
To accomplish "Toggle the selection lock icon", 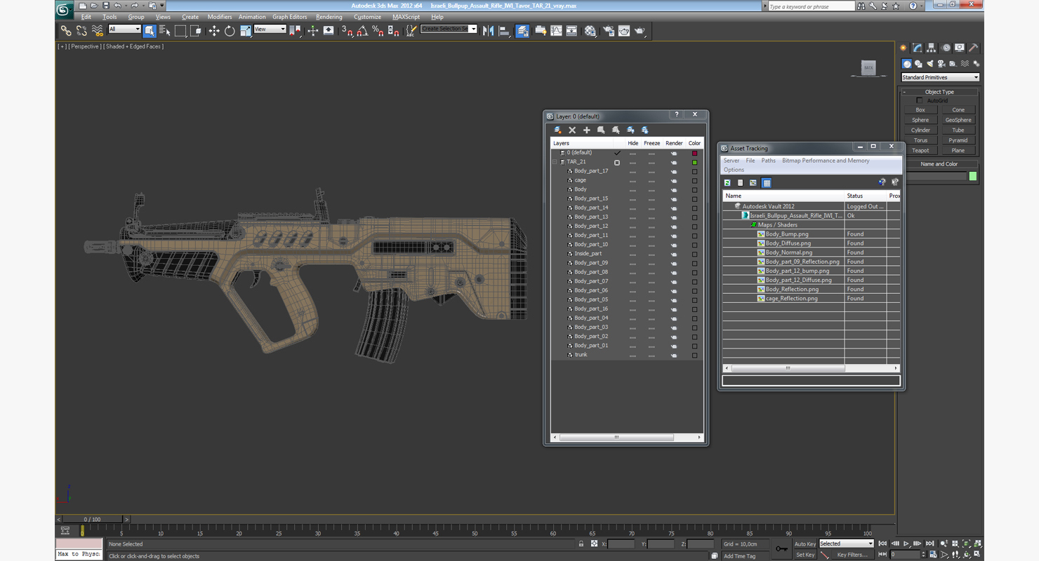I will pyautogui.click(x=581, y=544).
